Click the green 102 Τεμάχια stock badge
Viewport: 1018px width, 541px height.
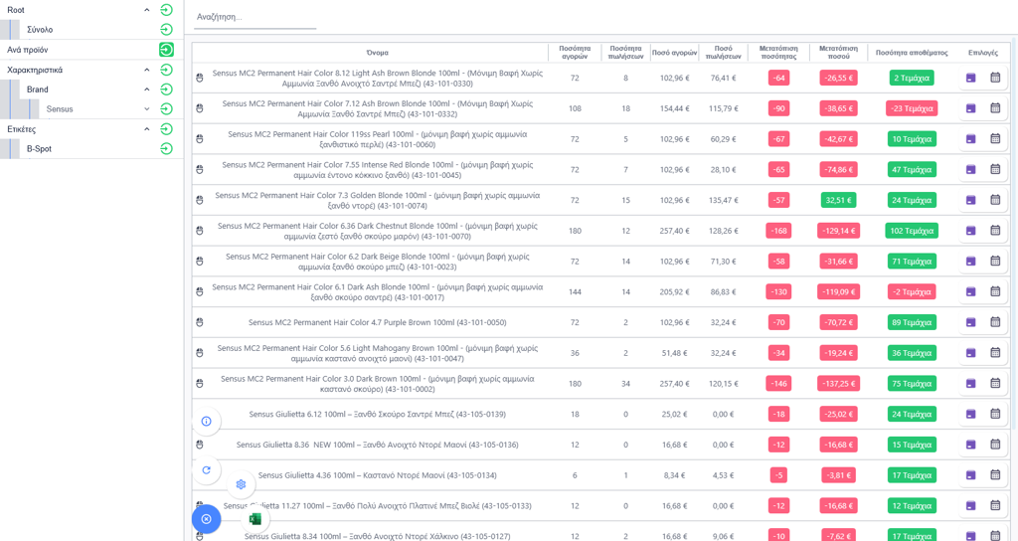pos(912,231)
